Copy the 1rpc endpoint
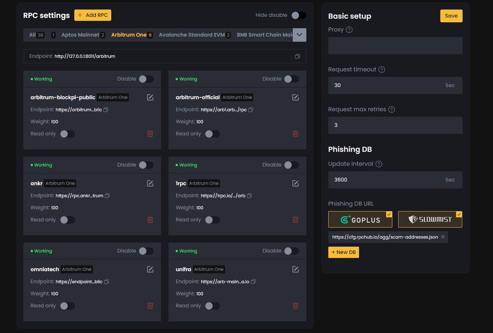The height and width of the screenshot is (333, 493). point(249,195)
